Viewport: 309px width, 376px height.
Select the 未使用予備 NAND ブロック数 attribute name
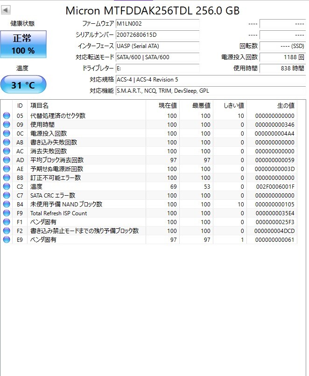pos(66,204)
